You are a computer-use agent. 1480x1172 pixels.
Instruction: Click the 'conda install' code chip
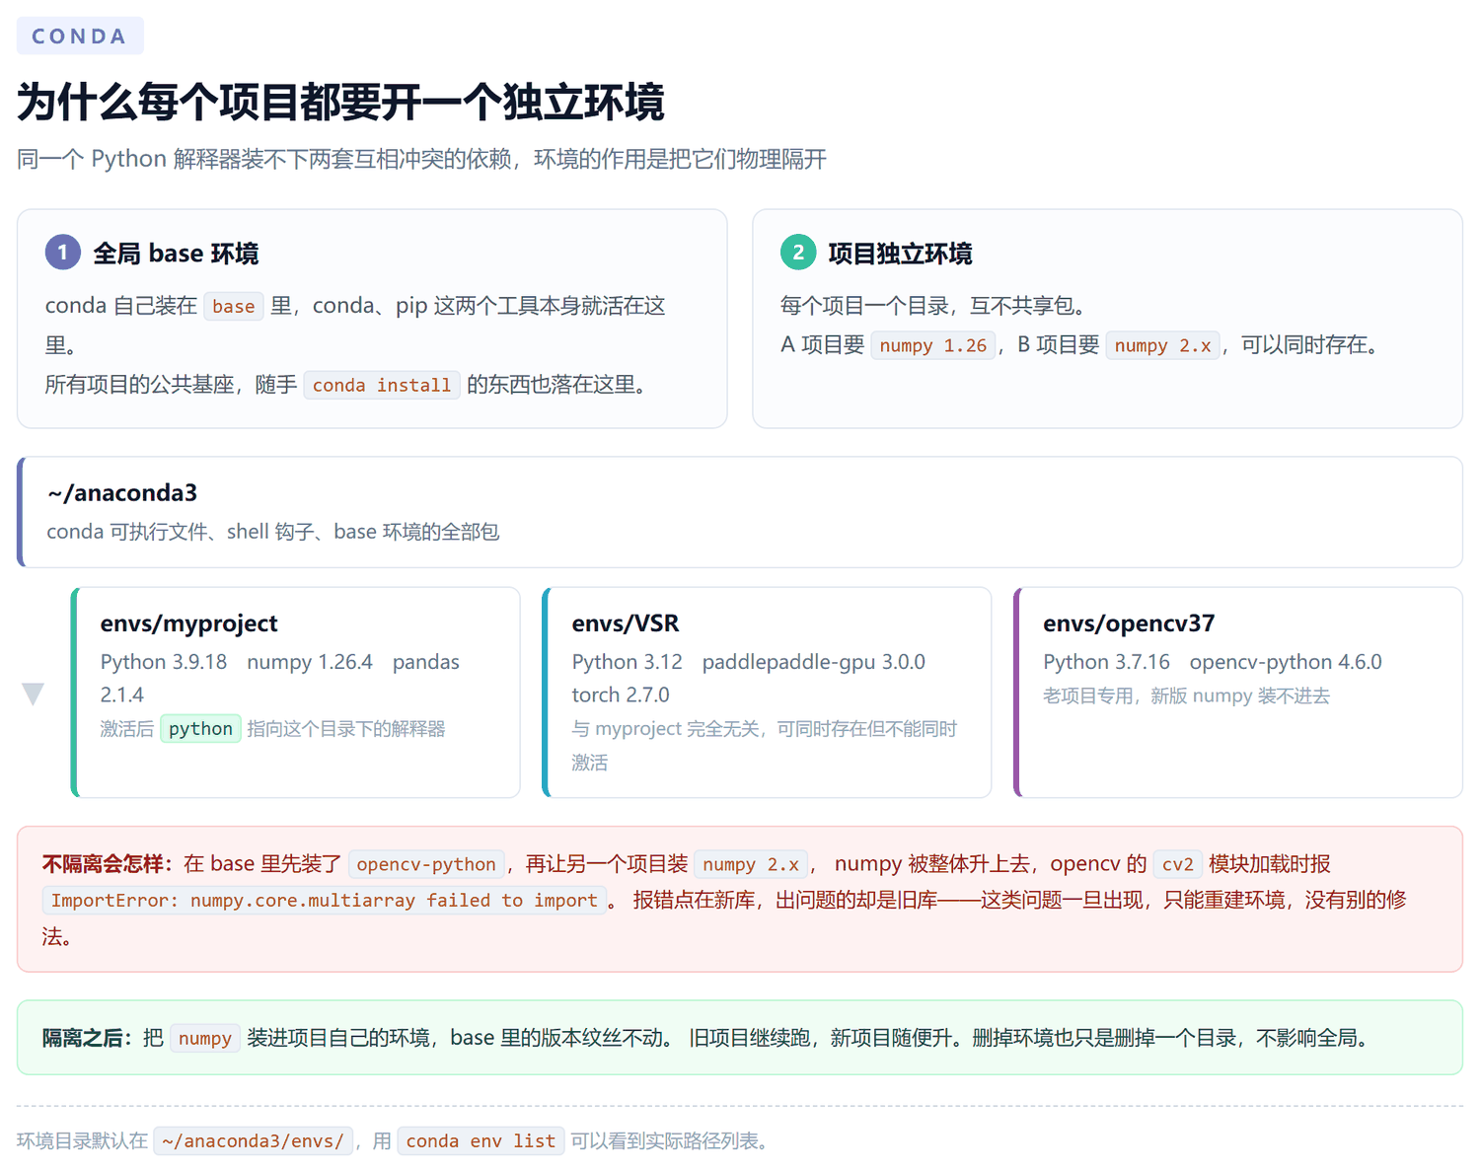tap(382, 386)
